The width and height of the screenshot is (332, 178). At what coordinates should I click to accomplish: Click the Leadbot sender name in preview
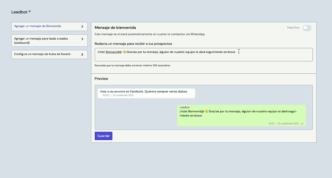(x=185, y=107)
